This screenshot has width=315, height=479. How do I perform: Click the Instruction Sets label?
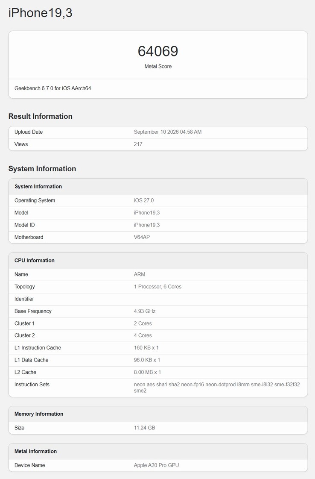[32, 384]
